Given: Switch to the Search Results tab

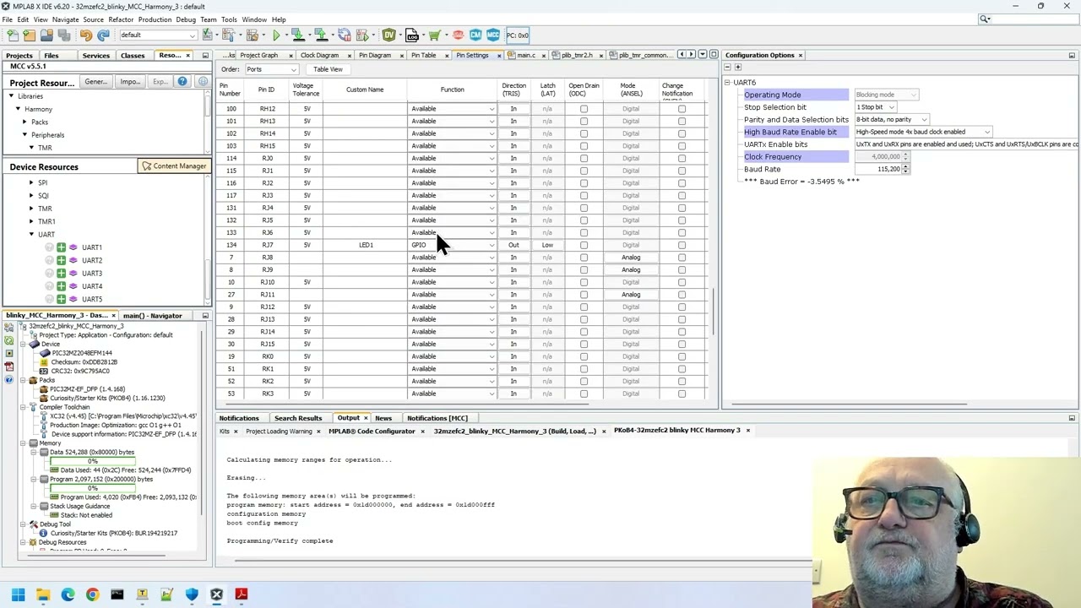Looking at the screenshot, I should point(298,418).
